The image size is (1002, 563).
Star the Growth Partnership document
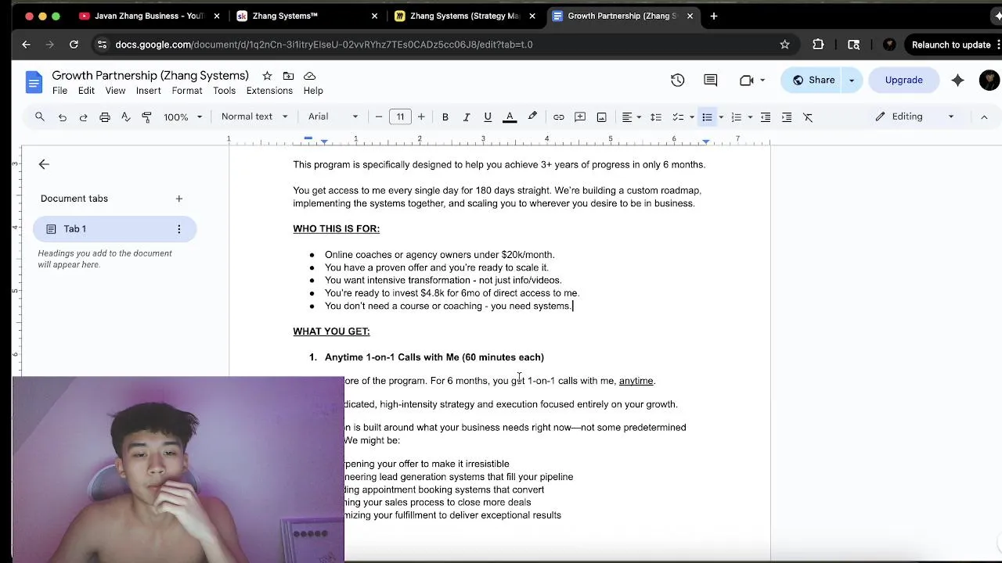pos(267,76)
